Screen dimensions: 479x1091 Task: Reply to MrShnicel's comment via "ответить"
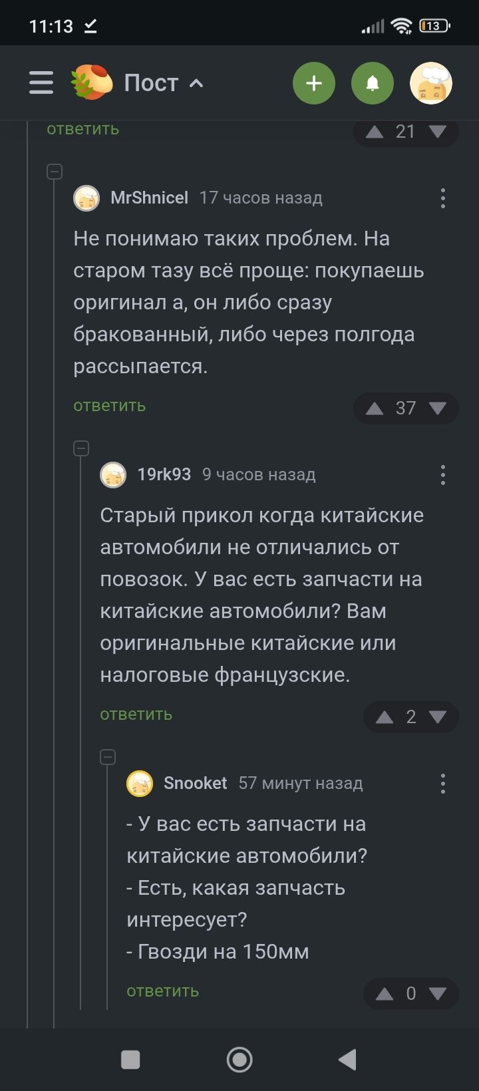tap(110, 406)
